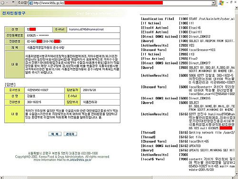Click the 주소(D) address label
The width and height of the screenshot is (238, 179).
22,2
